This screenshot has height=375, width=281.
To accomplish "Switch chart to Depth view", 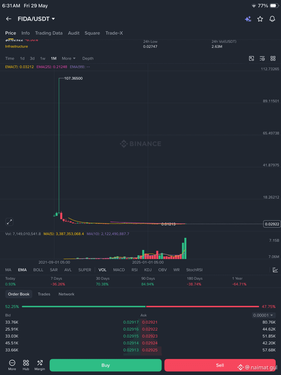I will [x=88, y=58].
